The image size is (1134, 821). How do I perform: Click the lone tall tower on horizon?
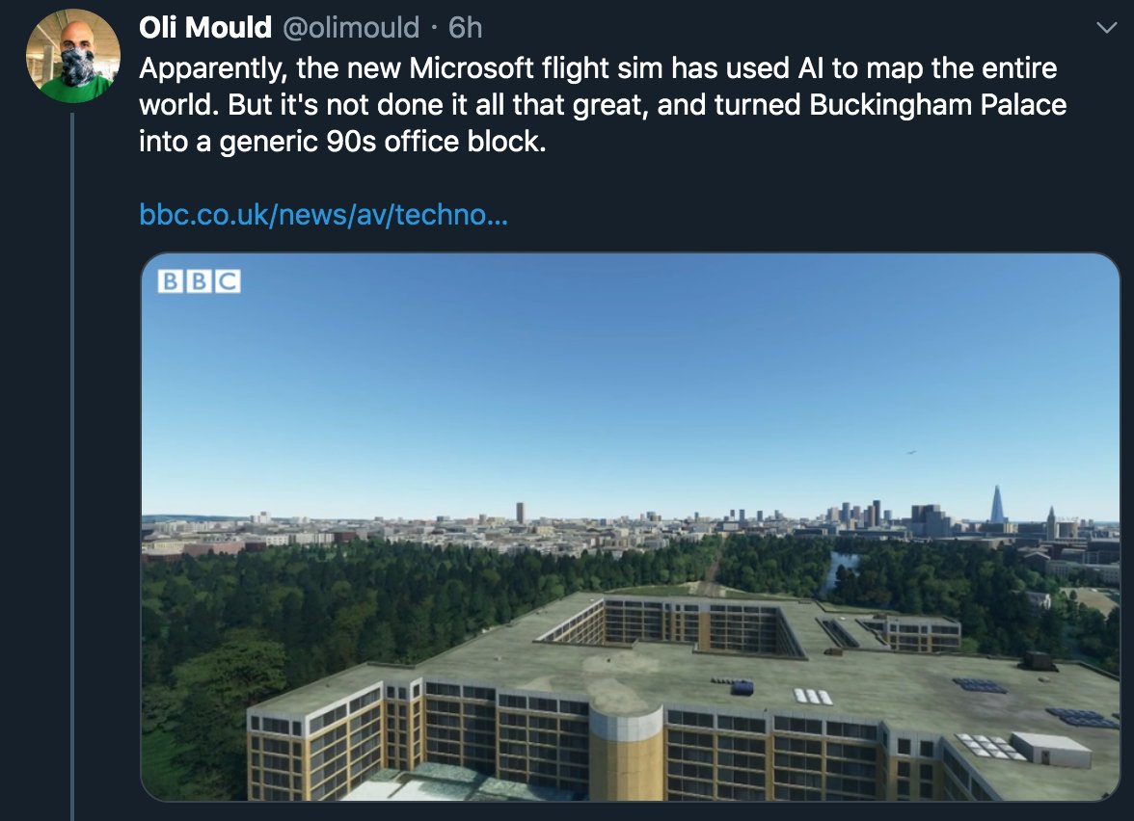click(x=519, y=513)
